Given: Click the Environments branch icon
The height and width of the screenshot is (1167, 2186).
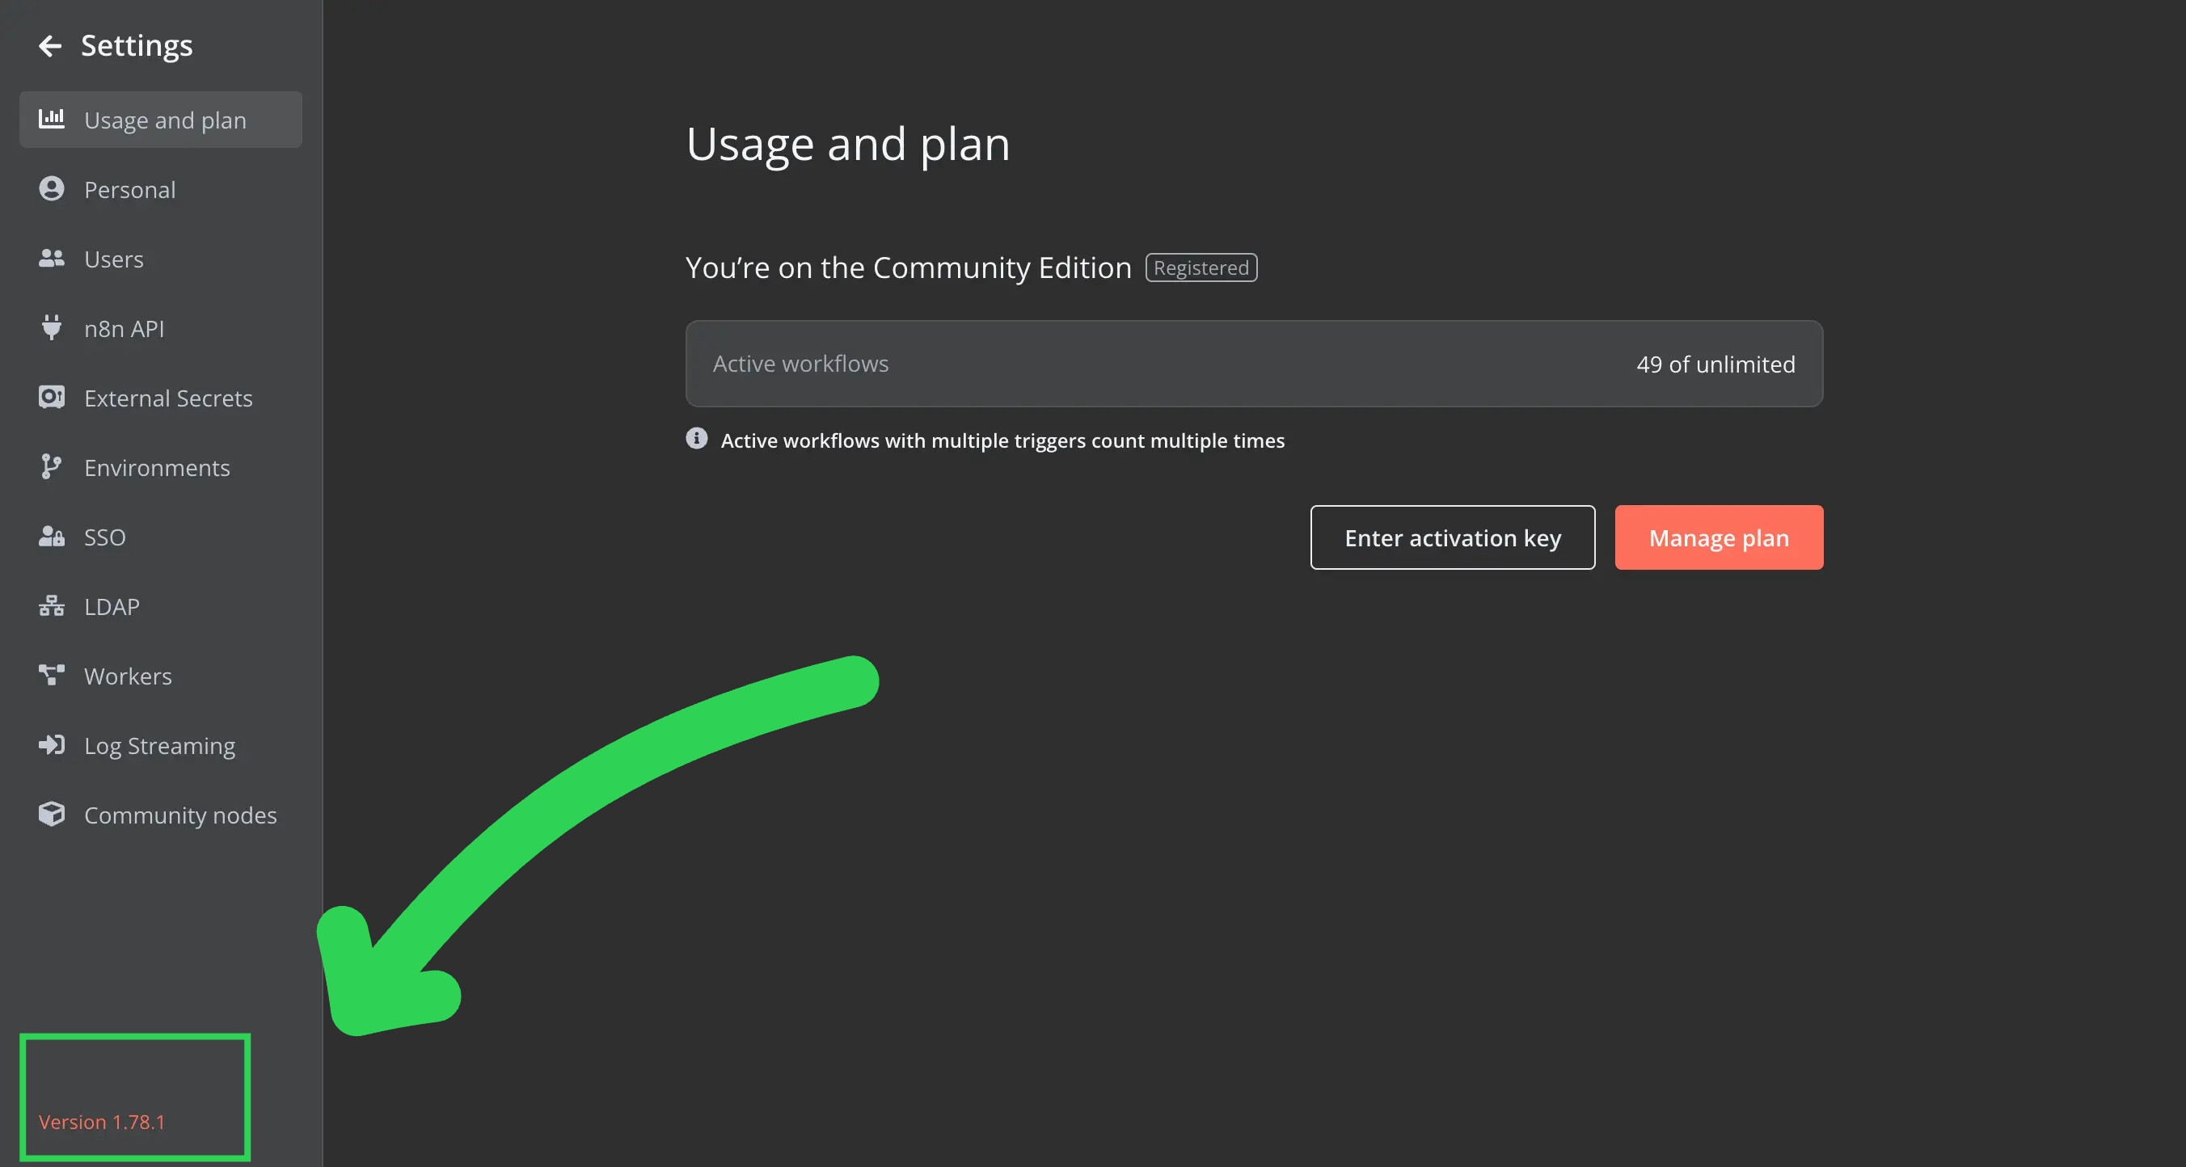Looking at the screenshot, I should click(52, 466).
